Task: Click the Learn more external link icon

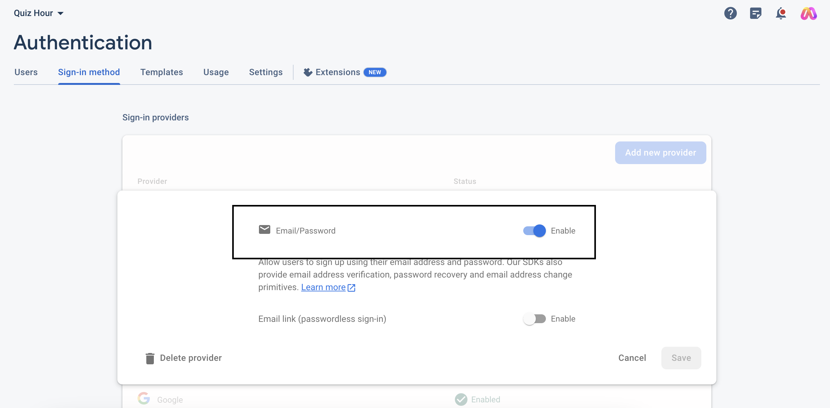Action: (x=351, y=288)
